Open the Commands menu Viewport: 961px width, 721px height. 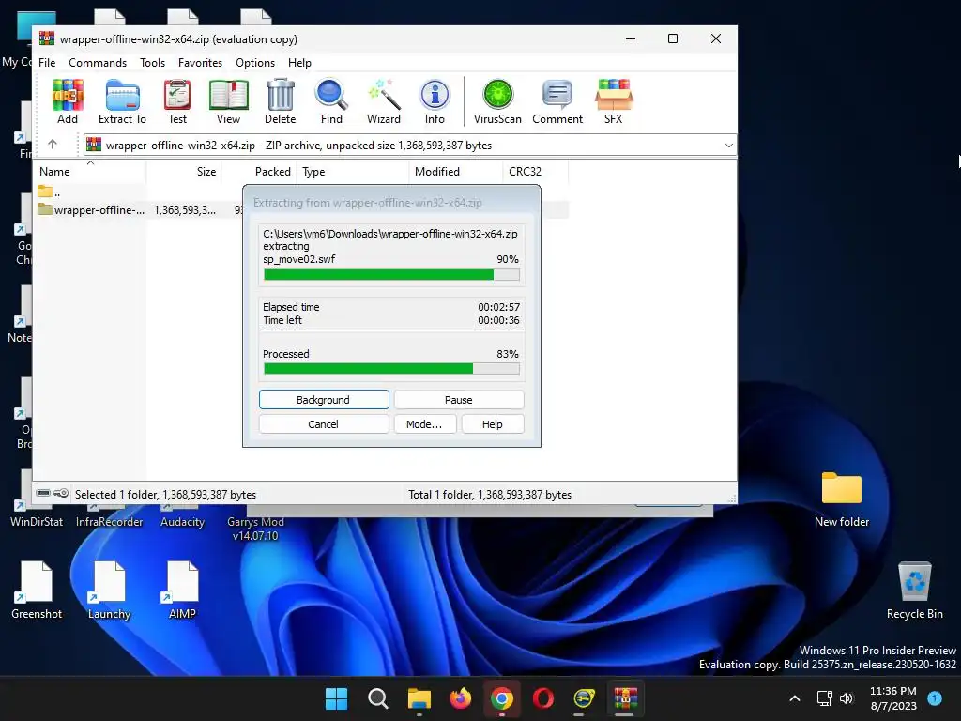[x=98, y=63]
